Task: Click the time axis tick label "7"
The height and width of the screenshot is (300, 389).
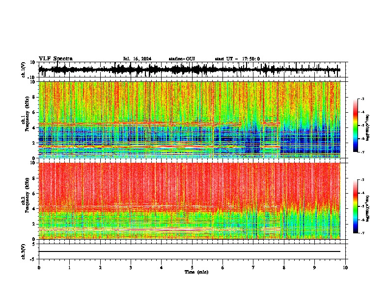Action: click(253, 268)
